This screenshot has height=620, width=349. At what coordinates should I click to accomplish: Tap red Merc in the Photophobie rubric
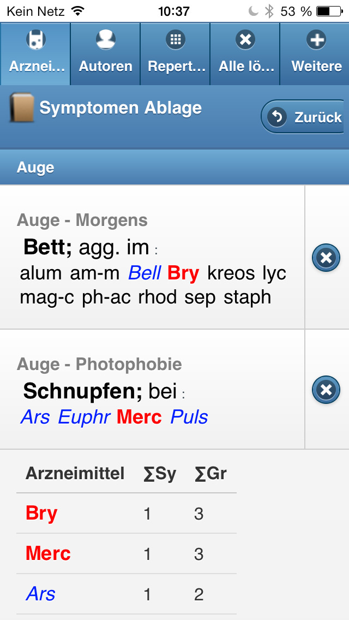click(140, 417)
